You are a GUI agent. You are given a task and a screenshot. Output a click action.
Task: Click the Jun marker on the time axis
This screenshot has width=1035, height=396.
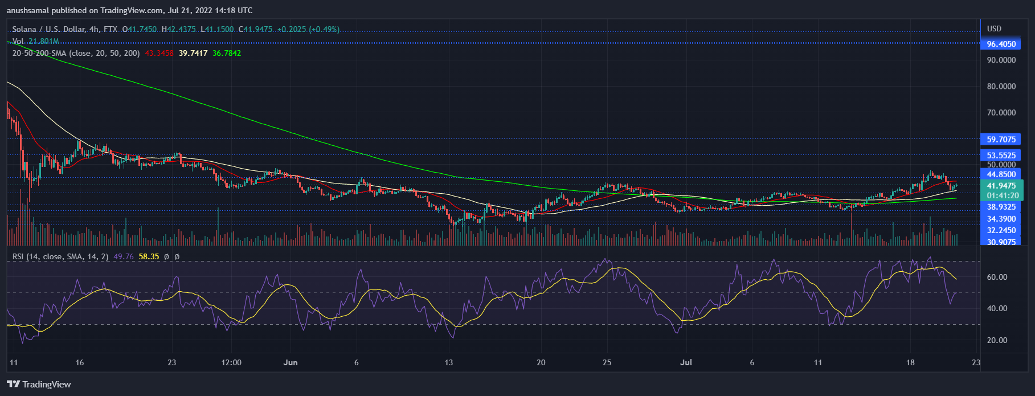(x=291, y=362)
